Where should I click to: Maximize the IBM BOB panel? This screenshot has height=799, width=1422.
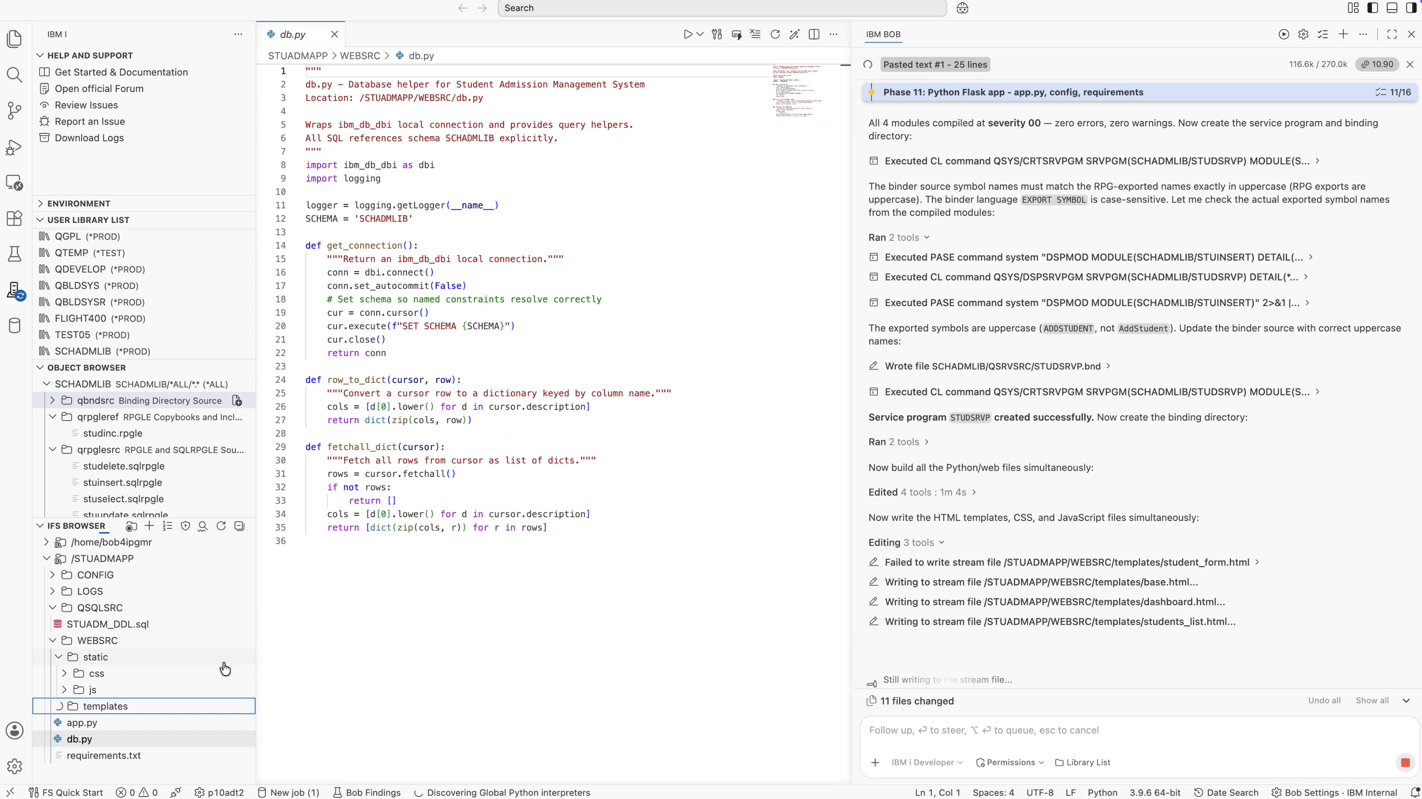1392,34
